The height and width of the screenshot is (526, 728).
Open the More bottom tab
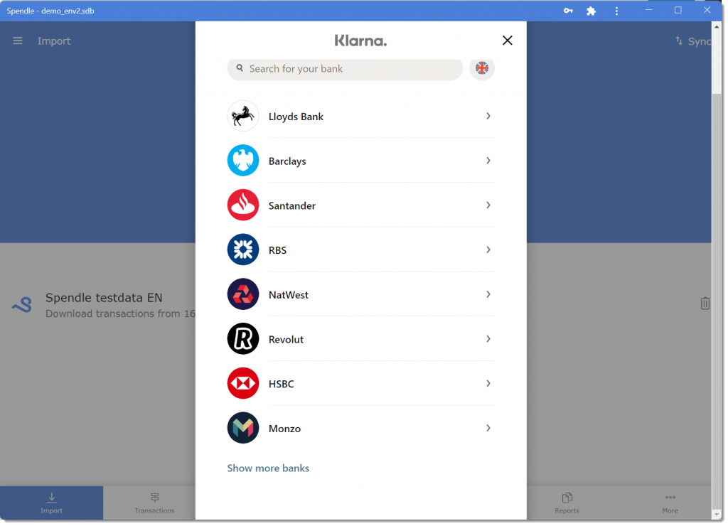[670, 503]
